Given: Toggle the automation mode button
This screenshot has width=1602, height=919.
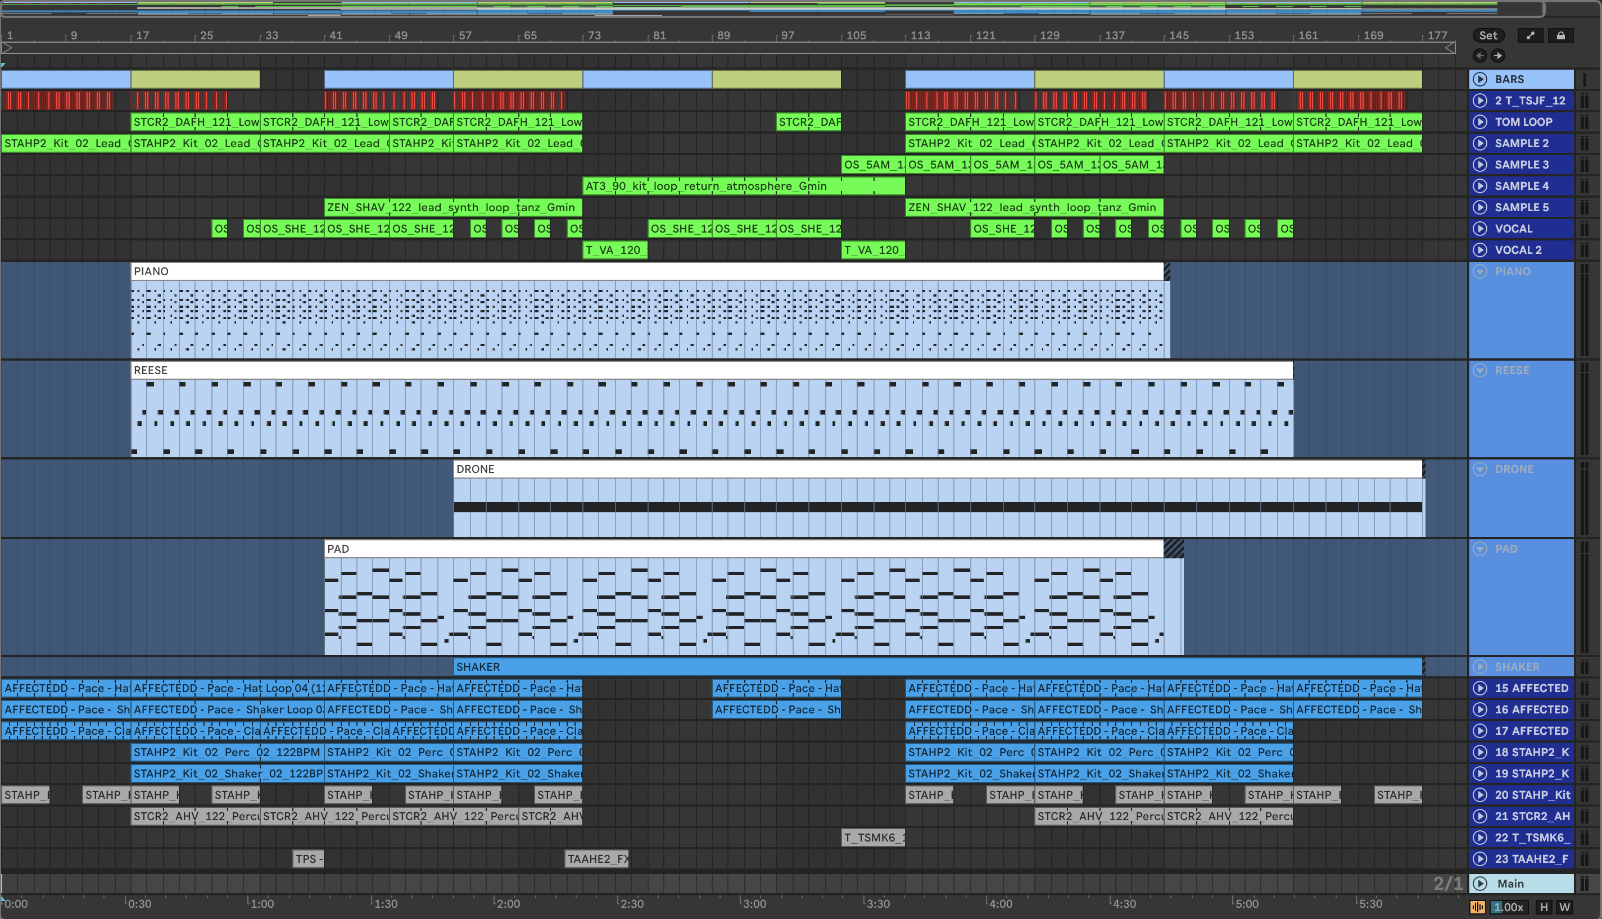Looking at the screenshot, I should click(x=1530, y=35).
